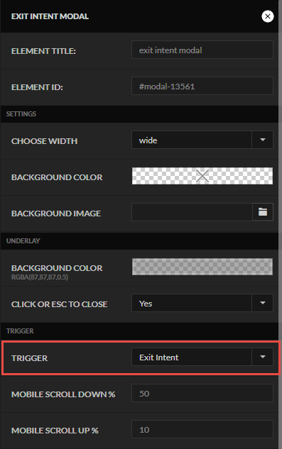Focus the Mobile Scroll Down % field
Screen dimensions: 282x449
coord(202,393)
